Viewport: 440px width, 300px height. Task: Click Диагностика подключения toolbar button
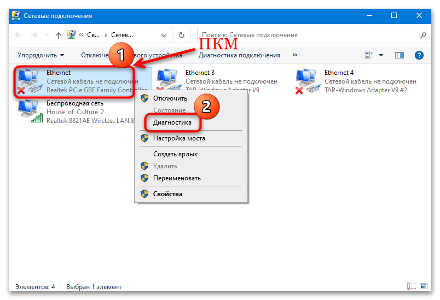coord(239,55)
